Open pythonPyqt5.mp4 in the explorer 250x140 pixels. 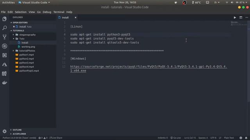tap(29, 71)
